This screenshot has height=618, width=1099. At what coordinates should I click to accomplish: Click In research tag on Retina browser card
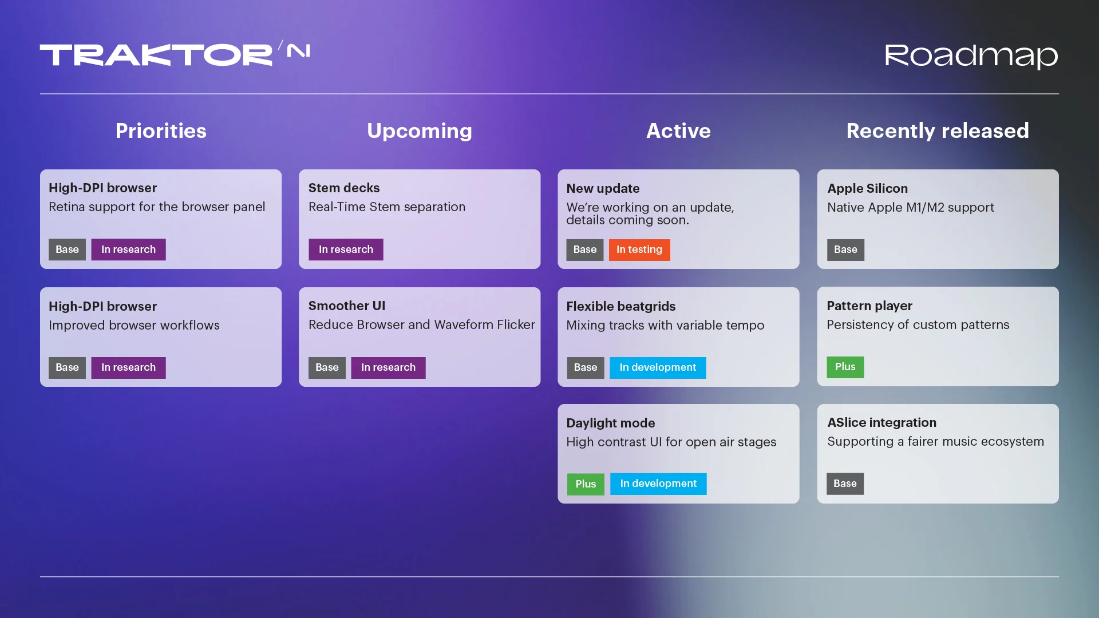(x=128, y=249)
